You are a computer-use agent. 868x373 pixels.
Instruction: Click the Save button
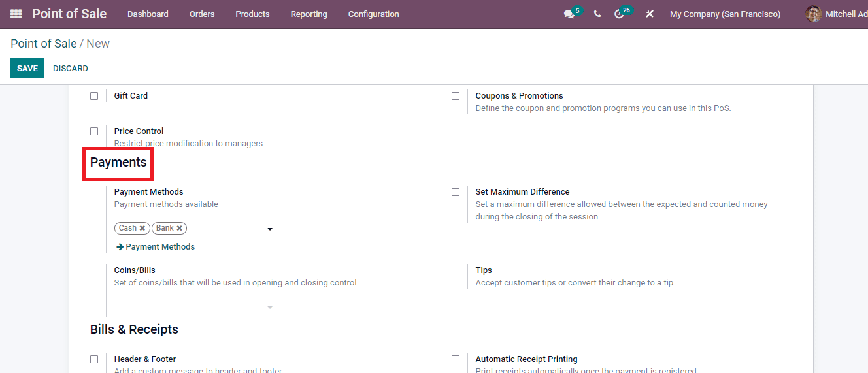(x=27, y=69)
